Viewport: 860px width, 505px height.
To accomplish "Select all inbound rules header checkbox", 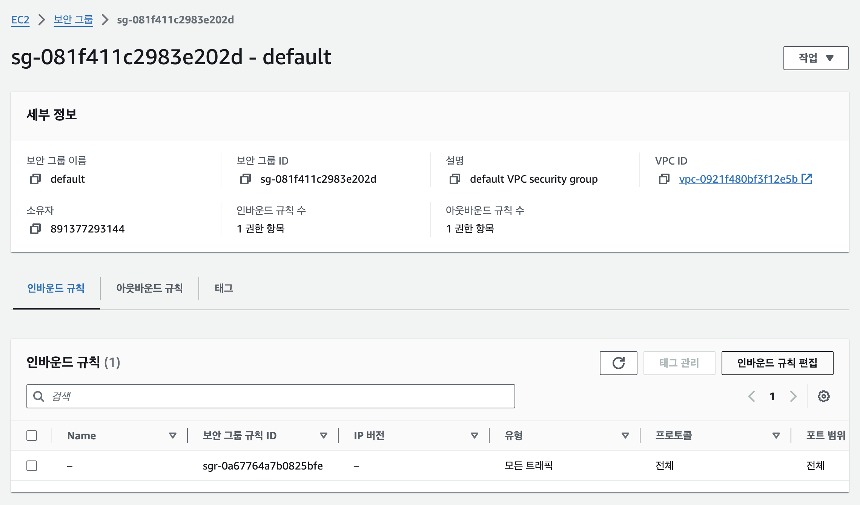I will pos(32,436).
